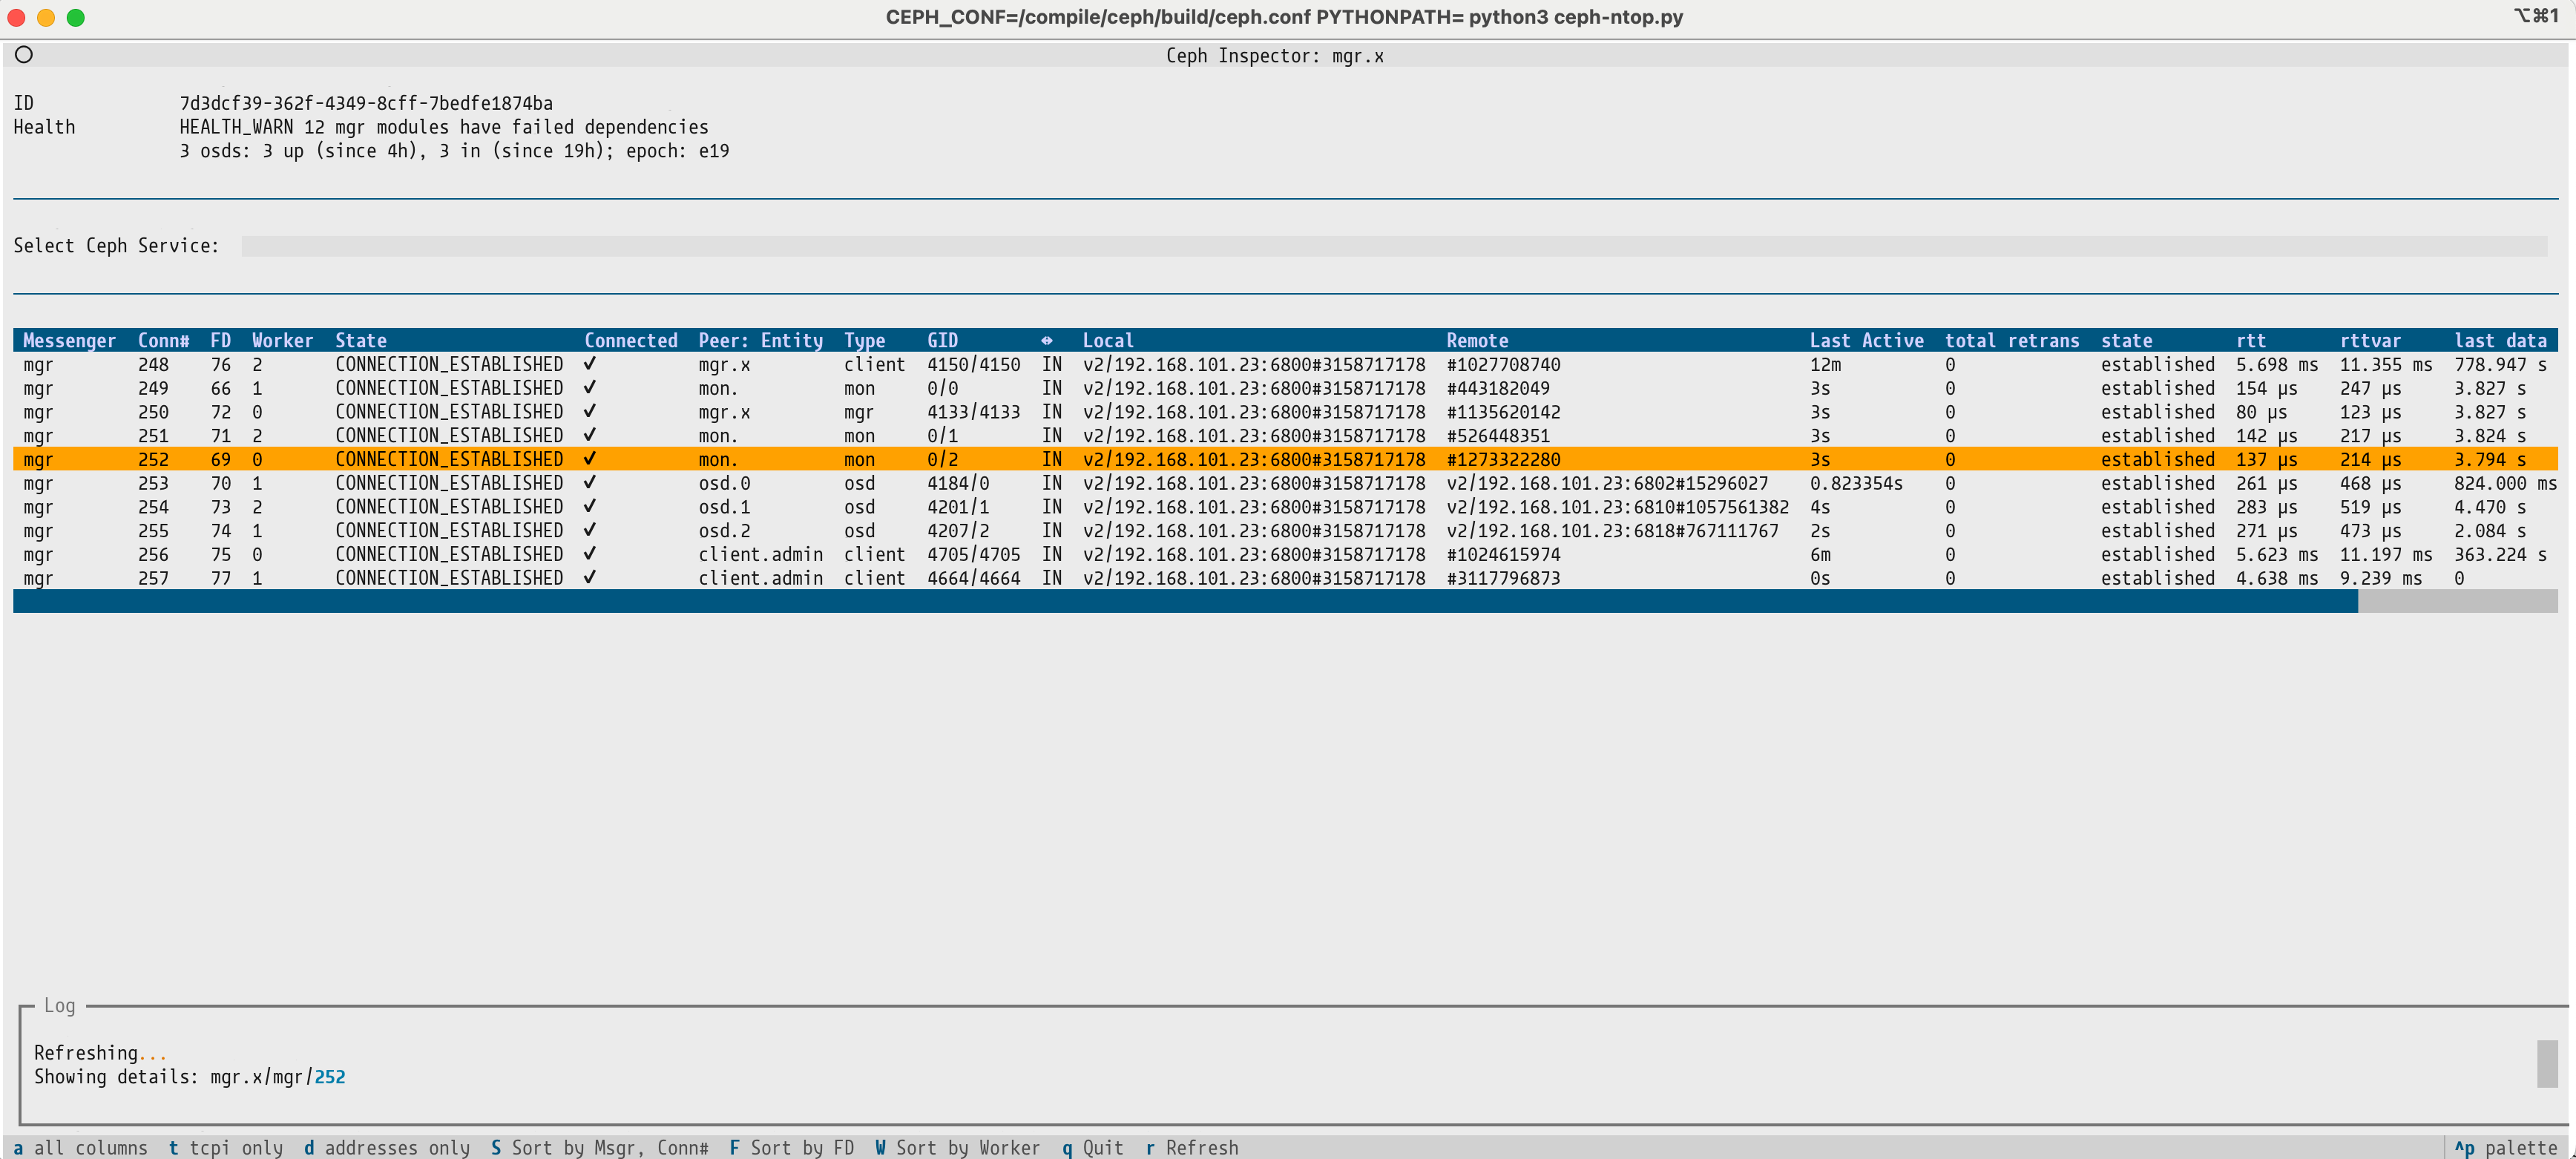Image resolution: width=2576 pixels, height=1159 pixels.
Task: Click the checkmark in the Conn# 248 row
Action: coord(590,364)
